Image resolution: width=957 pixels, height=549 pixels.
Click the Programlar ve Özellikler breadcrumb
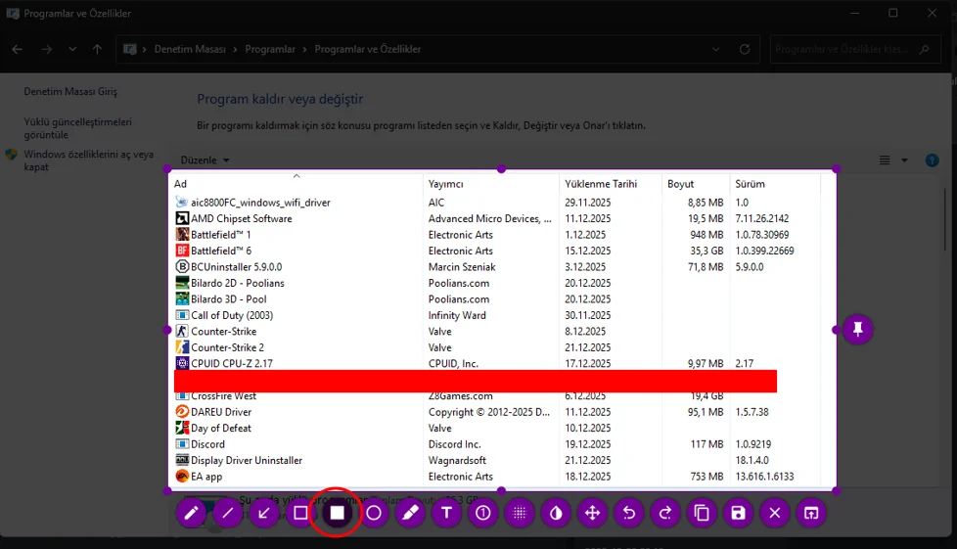point(367,50)
